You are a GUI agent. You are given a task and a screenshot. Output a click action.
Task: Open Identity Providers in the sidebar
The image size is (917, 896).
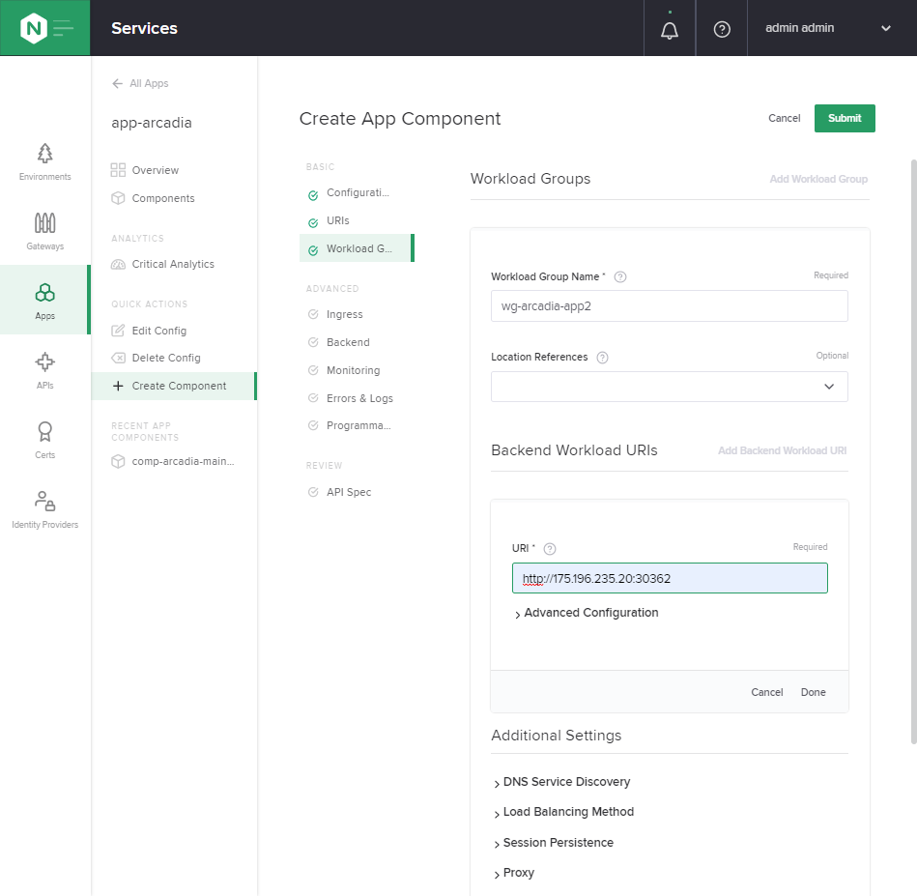pyautogui.click(x=45, y=510)
